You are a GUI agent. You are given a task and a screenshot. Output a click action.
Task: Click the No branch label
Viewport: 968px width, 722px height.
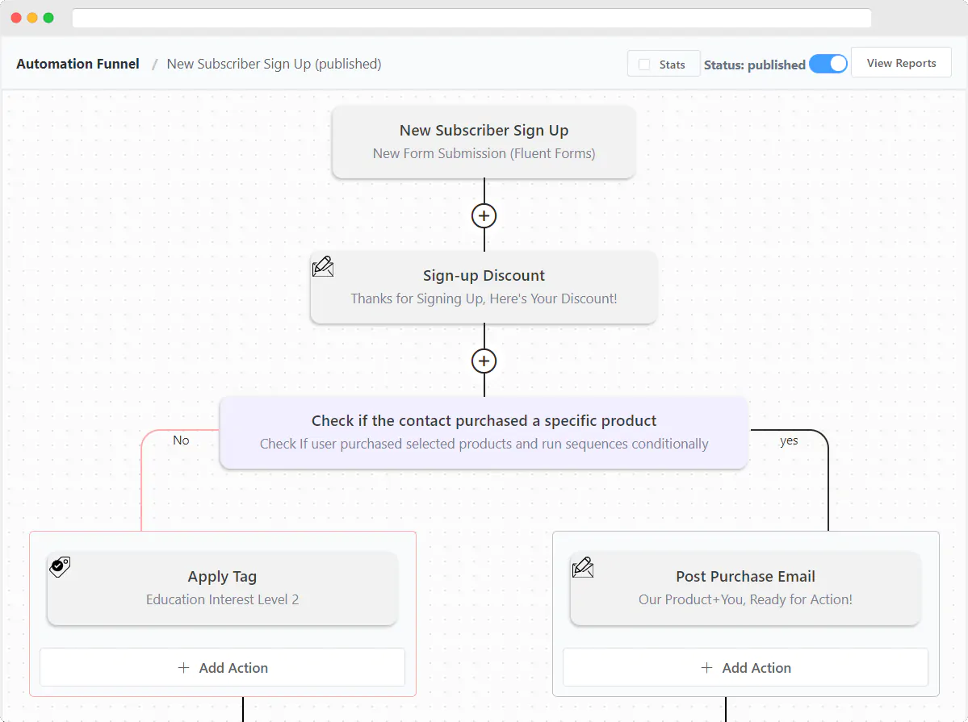pyautogui.click(x=181, y=440)
